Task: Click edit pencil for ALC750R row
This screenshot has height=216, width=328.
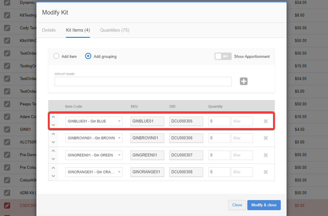Action: (x=7, y=142)
